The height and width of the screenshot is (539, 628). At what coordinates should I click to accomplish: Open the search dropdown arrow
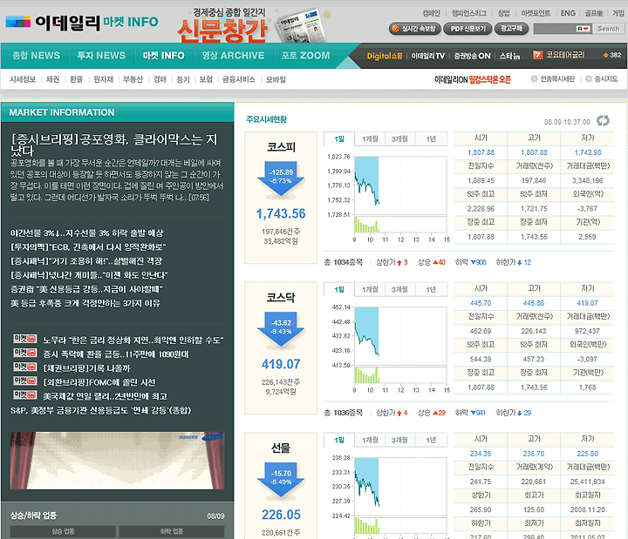584,29
